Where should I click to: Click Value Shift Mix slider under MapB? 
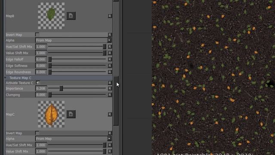77,53
